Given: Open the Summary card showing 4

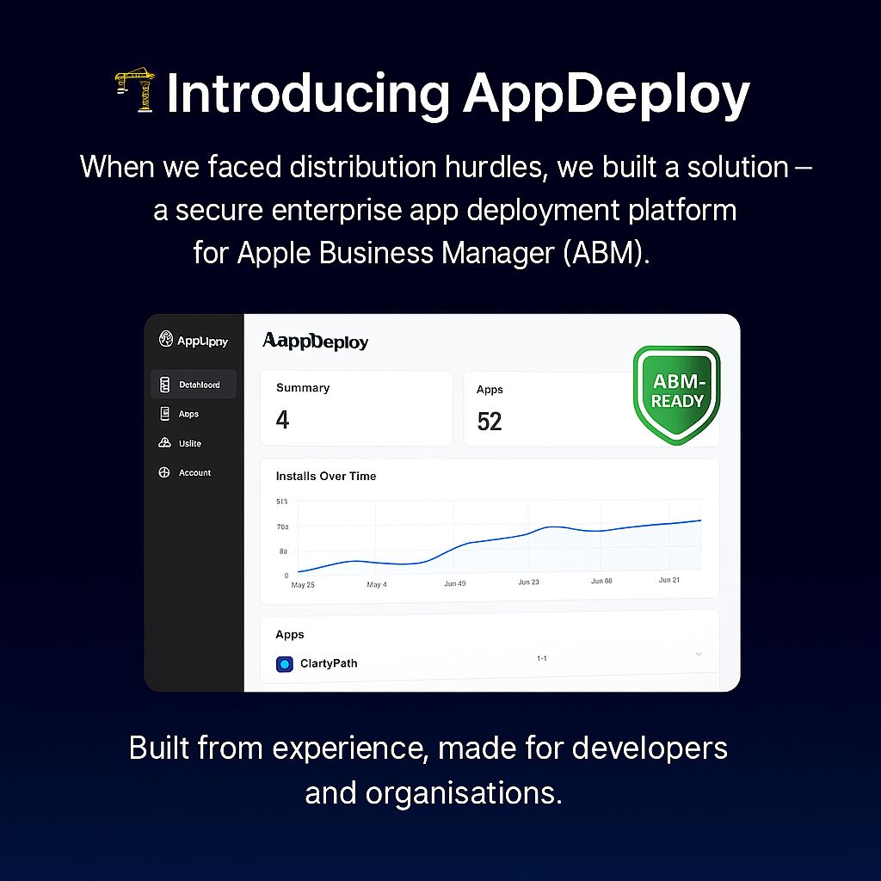Looking at the screenshot, I should 356,408.
